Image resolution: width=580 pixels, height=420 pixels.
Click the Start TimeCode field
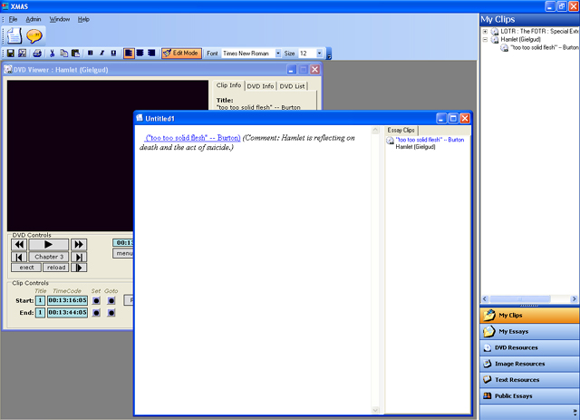point(67,300)
